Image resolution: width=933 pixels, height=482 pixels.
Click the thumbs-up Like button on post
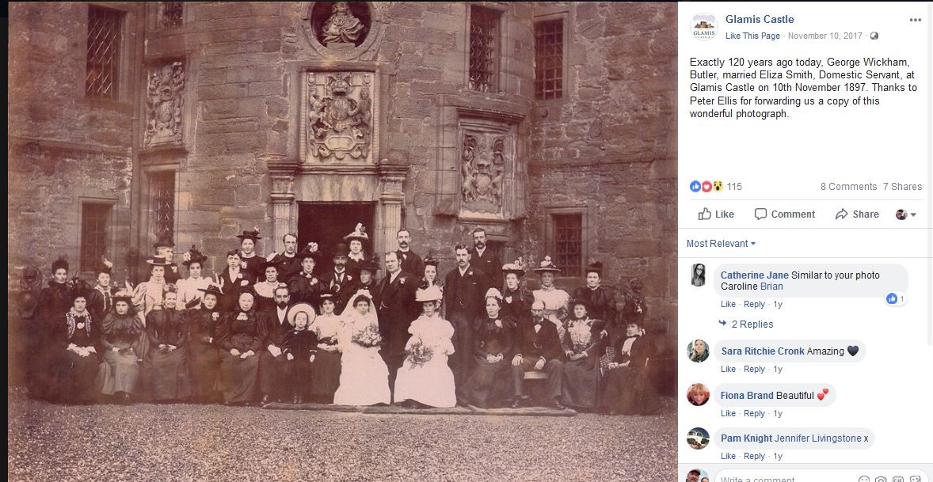pos(716,214)
